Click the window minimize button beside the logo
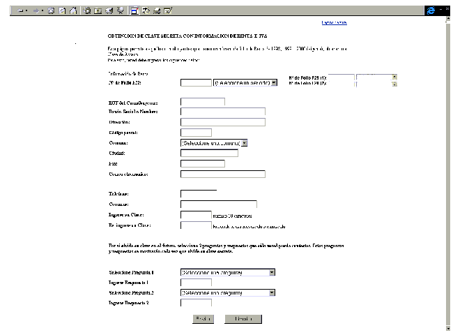This screenshot has width=453, height=335. pos(441,9)
